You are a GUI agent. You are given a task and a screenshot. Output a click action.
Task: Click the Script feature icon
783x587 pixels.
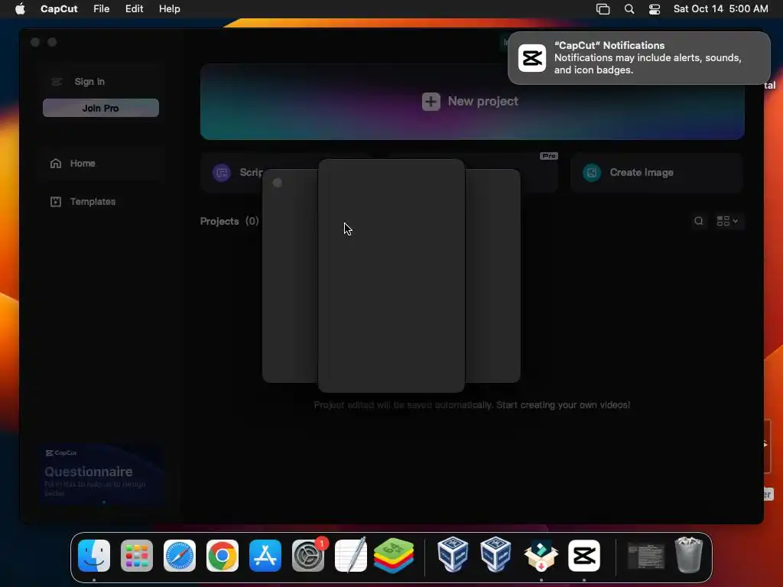click(222, 173)
